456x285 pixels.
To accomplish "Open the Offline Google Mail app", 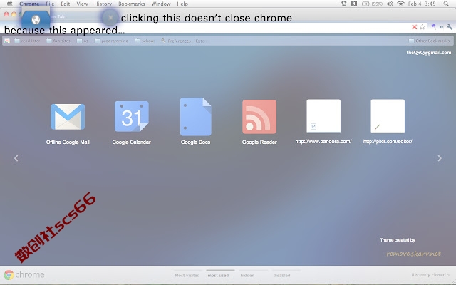I will [x=68, y=117].
